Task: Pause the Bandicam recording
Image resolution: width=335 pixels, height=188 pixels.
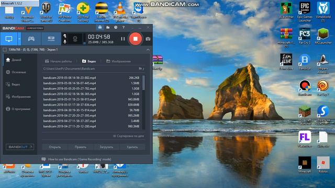Action: 122,39
